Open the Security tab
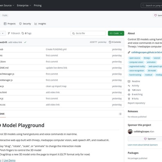 click(x=25, y=24)
